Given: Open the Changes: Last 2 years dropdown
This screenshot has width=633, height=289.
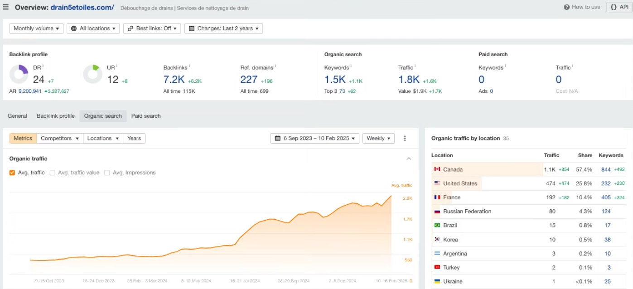Looking at the screenshot, I should point(223,28).
